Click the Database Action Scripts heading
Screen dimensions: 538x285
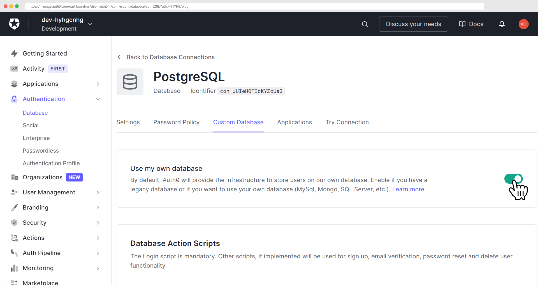[x=175, y=243]
